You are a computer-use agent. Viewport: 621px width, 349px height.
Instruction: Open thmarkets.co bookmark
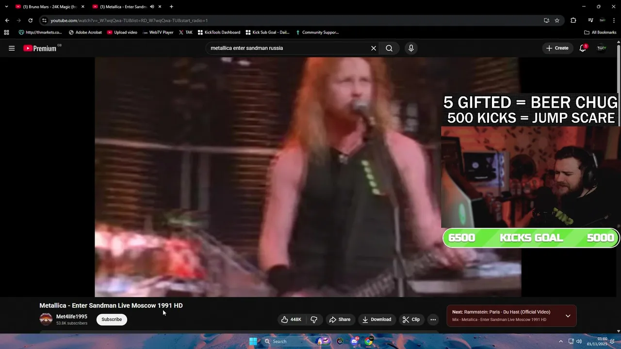coord(40,32)
